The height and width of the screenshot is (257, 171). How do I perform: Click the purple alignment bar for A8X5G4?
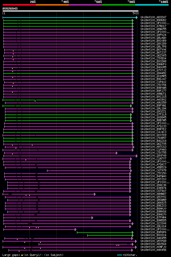[86, 244]
